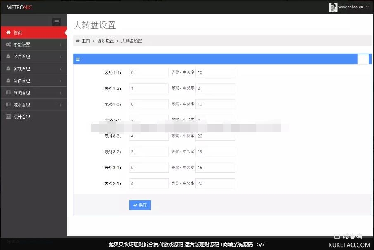The width and height of the screenshot is (374, 250).
Task: Click the 保存 save button
Action: [140, 205]
